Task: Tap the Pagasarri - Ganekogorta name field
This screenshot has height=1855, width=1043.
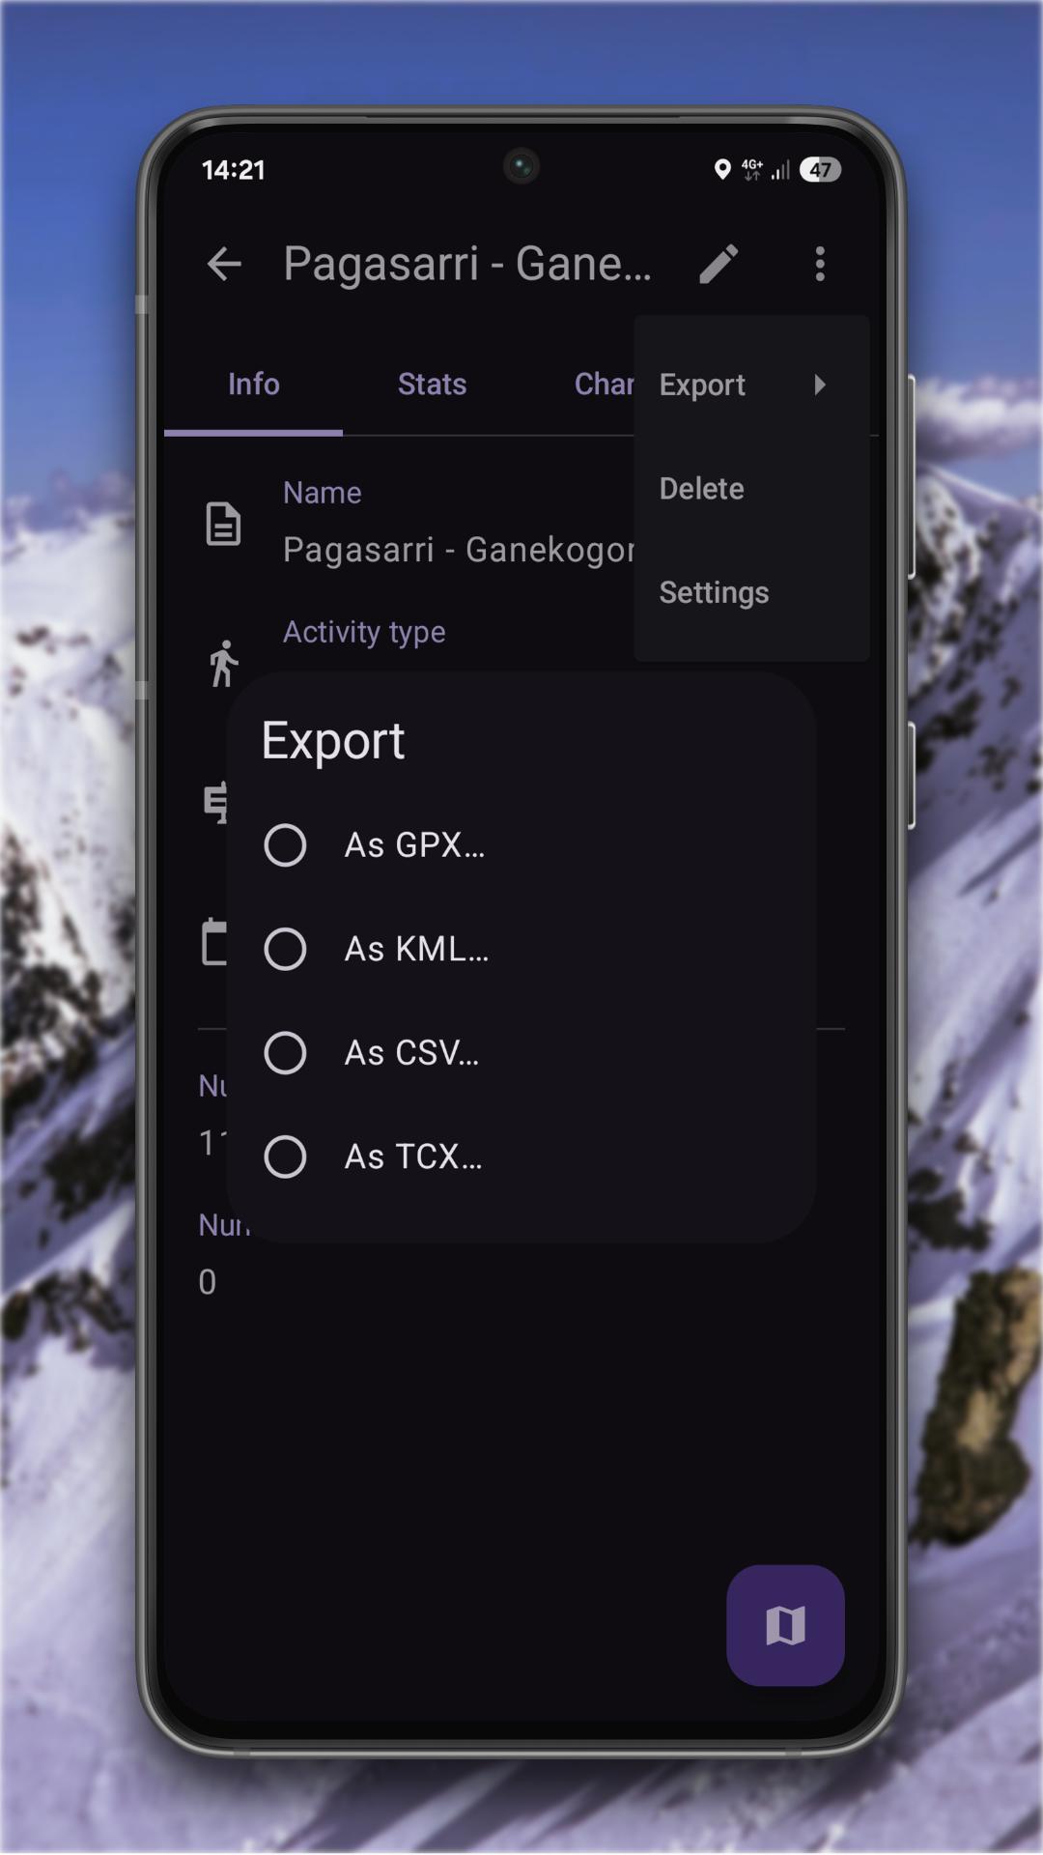Action: tap(458, 550)
